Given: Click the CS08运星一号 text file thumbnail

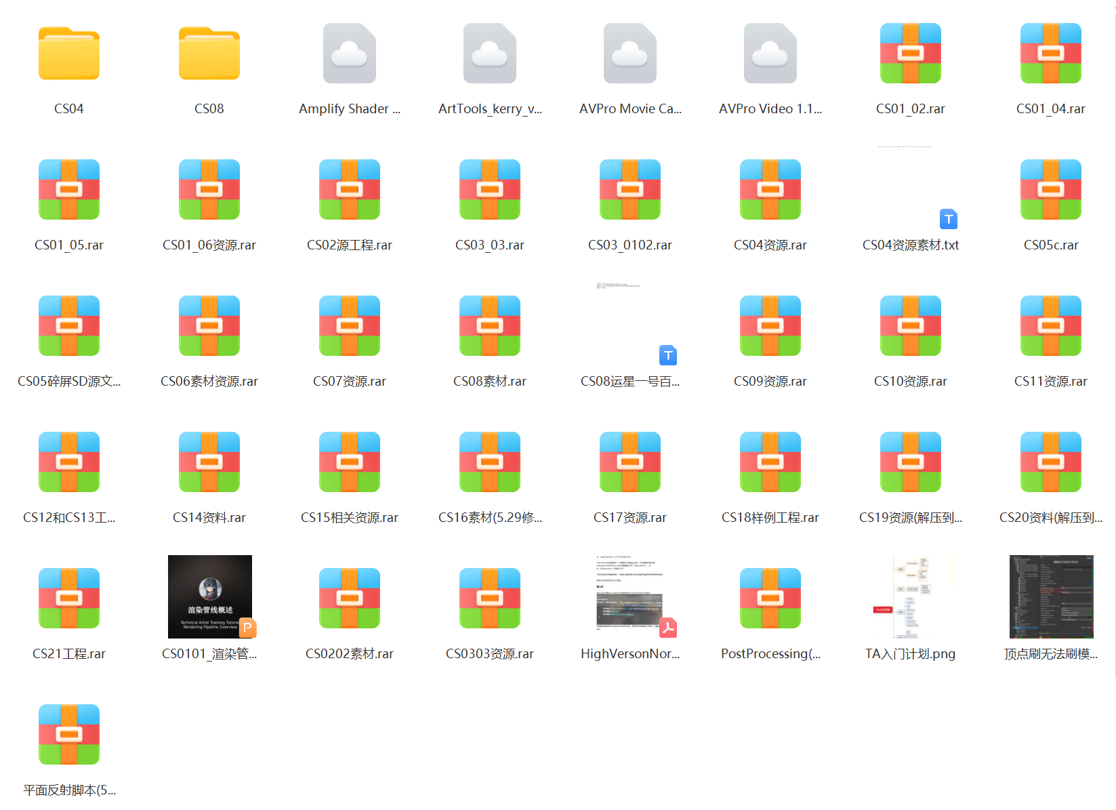Looking at the screenshot, I should tap(629, 324).
